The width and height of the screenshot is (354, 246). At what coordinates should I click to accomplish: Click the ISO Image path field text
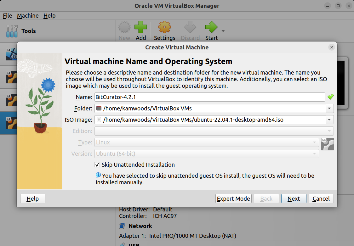193,120
